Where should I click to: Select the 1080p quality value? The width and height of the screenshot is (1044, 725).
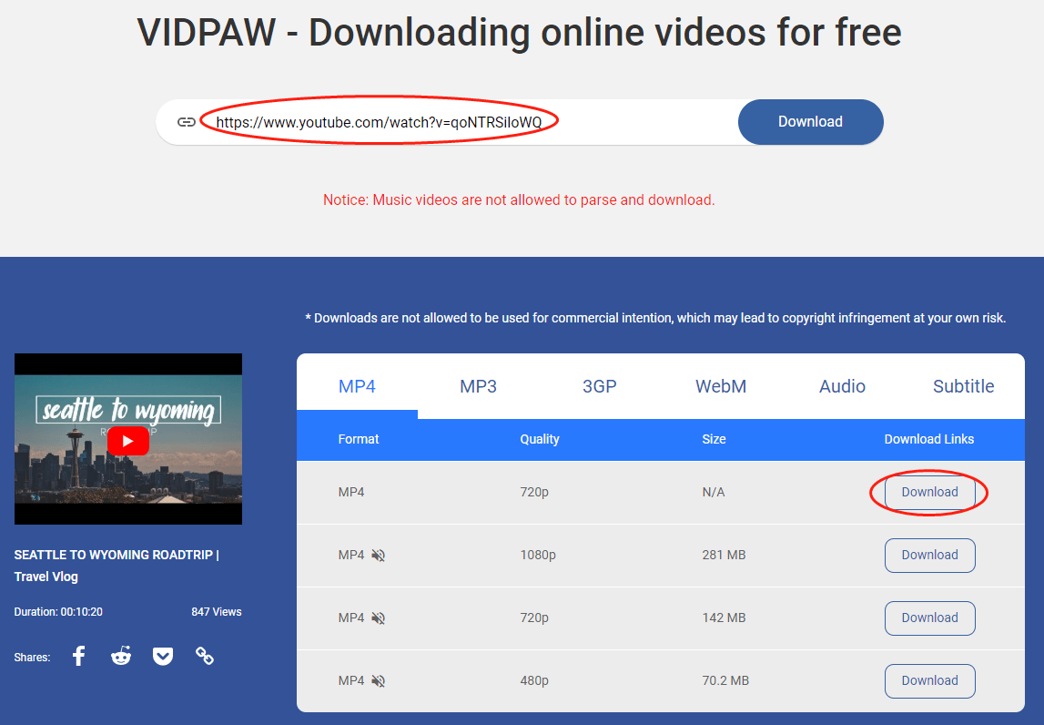pos(538,555)
